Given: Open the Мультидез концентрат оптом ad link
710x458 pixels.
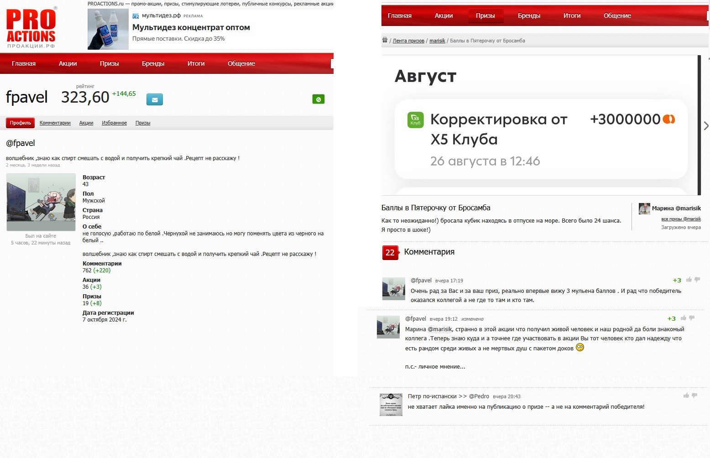Looking at the screenshot, I should pos(191,27).
